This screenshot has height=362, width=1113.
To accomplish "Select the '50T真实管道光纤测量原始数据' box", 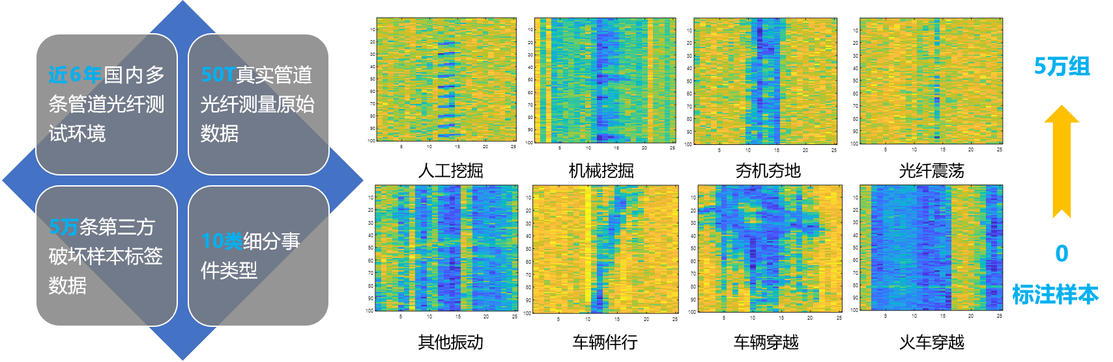I will click(259, 104).
